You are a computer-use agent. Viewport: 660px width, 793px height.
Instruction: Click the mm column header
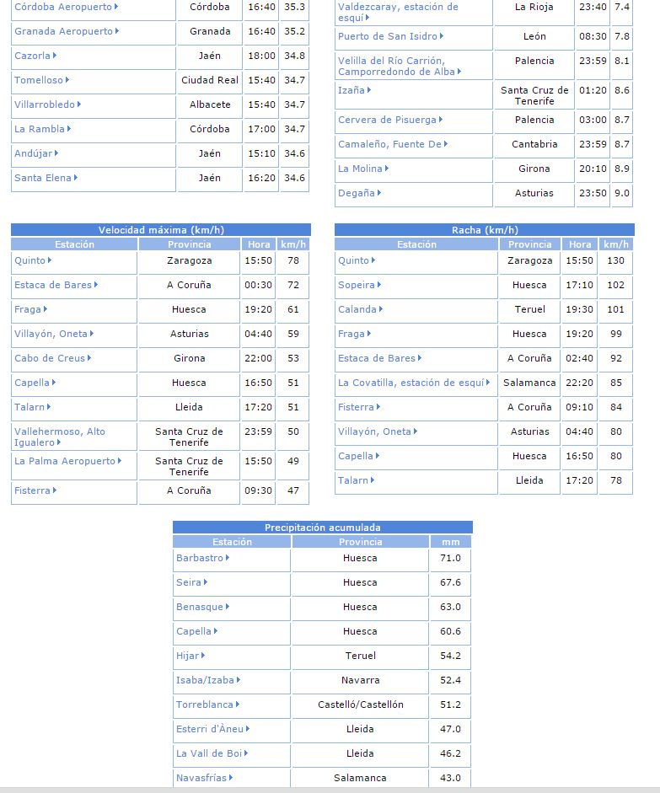point(450,542)
